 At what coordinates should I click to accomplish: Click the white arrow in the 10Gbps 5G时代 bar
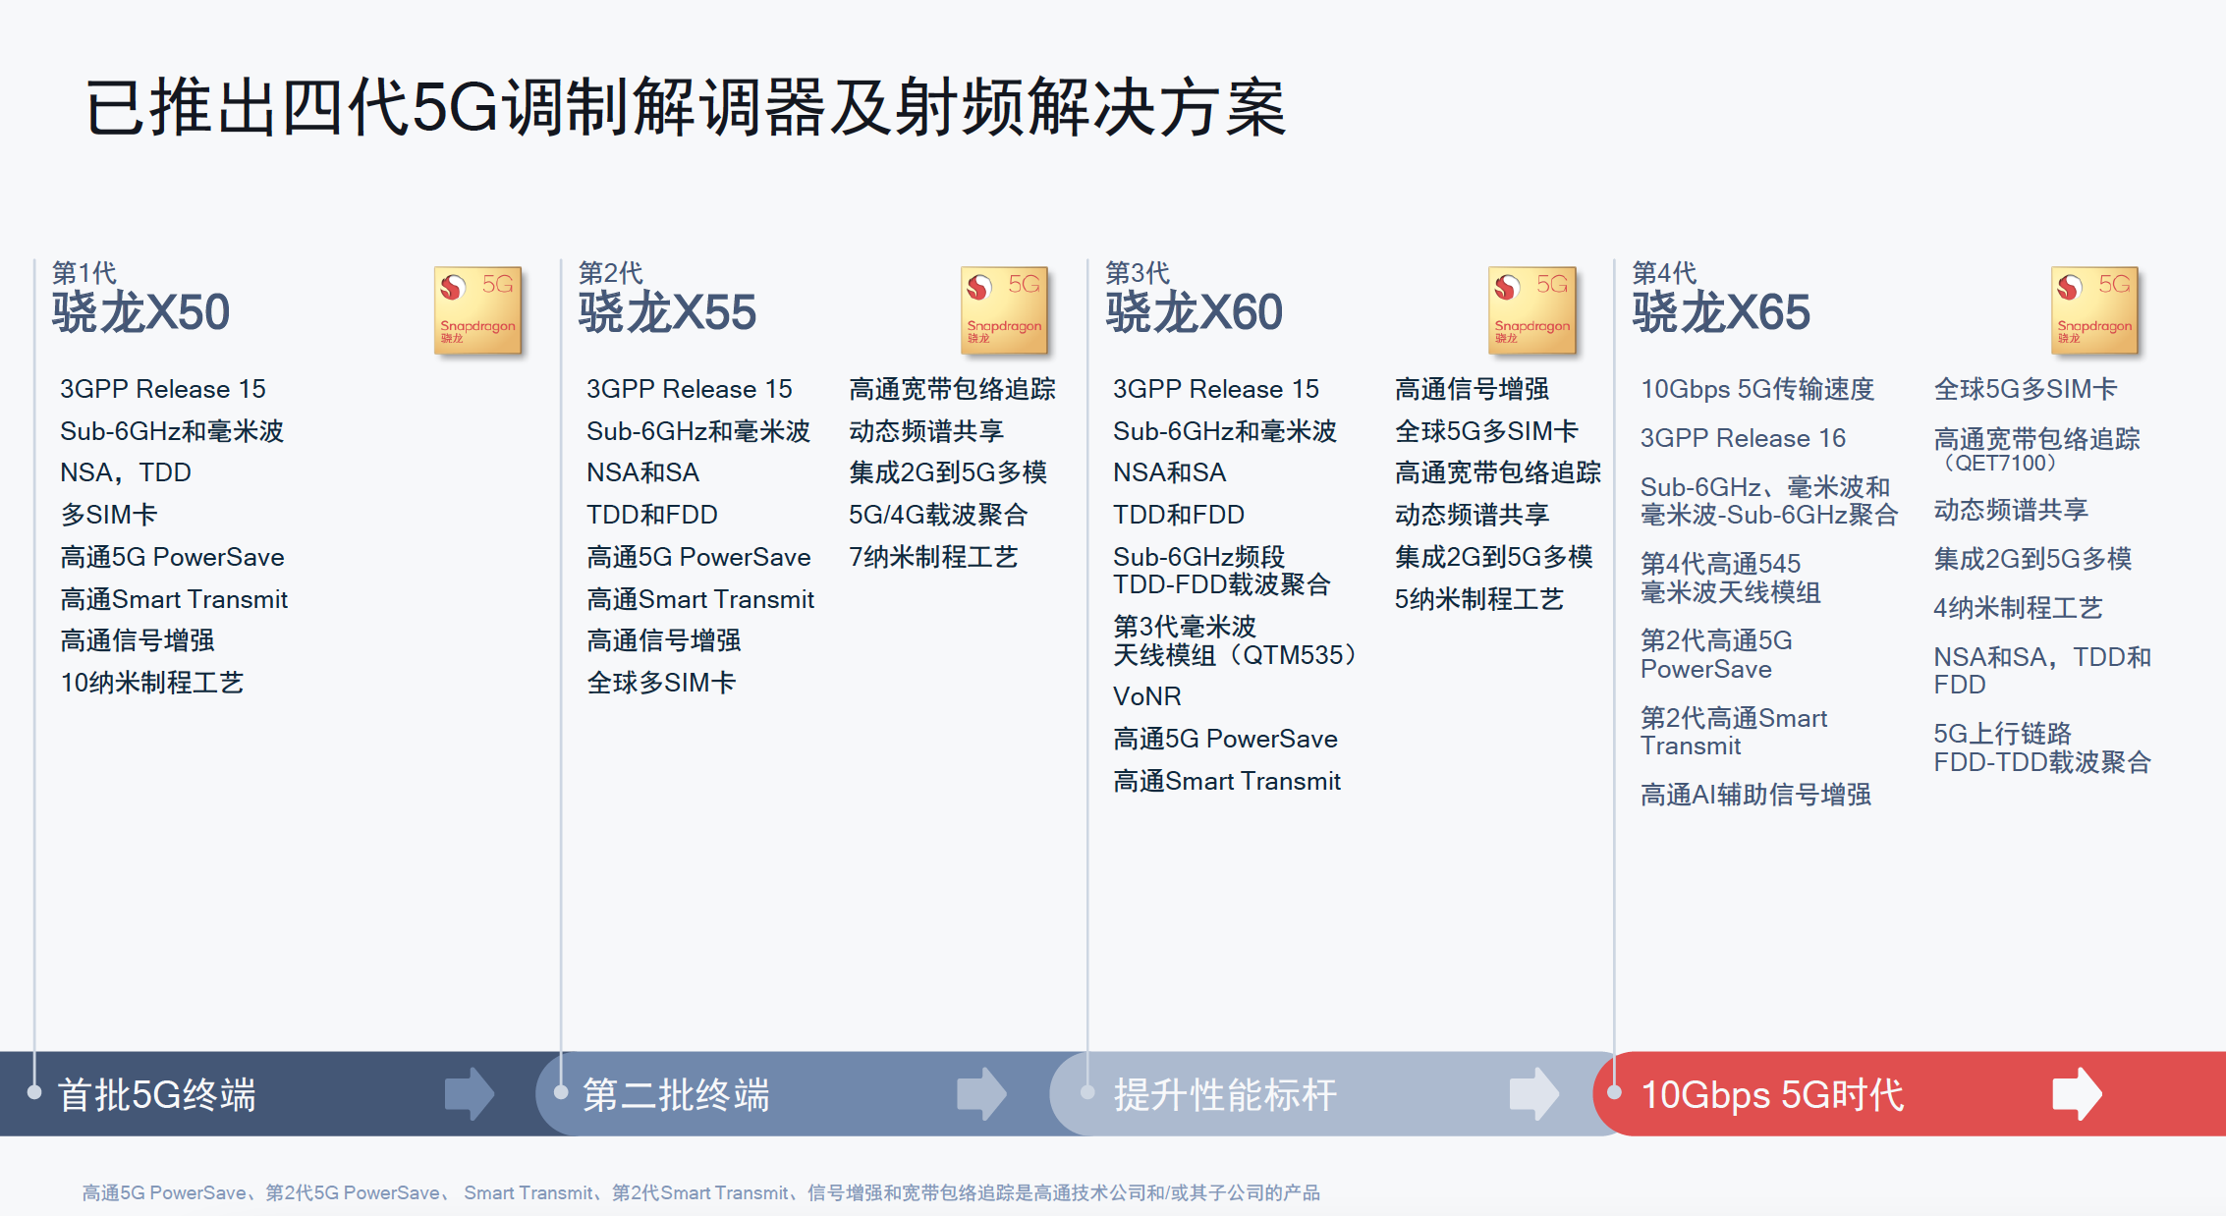tap(2078, 1093)
